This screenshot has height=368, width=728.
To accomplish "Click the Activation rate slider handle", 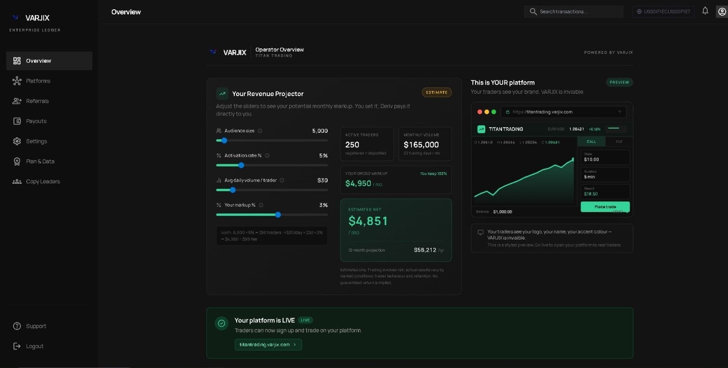I will (x=241, y=165).
